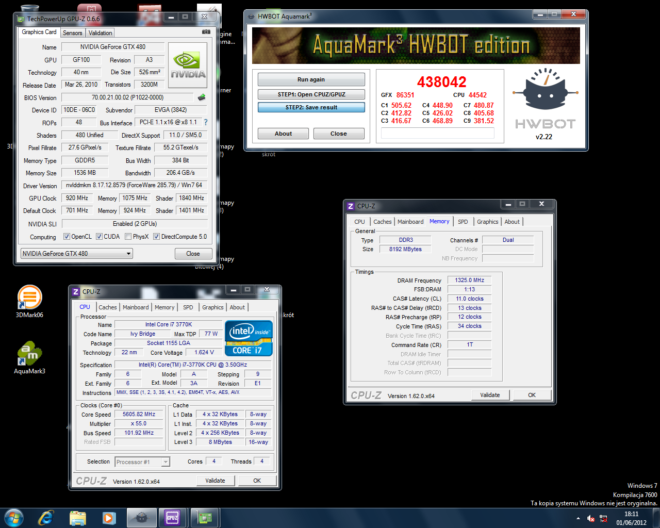Click the empty field below AquaMark scores
This screenshot has width=660, height=528.
[438, 134]
